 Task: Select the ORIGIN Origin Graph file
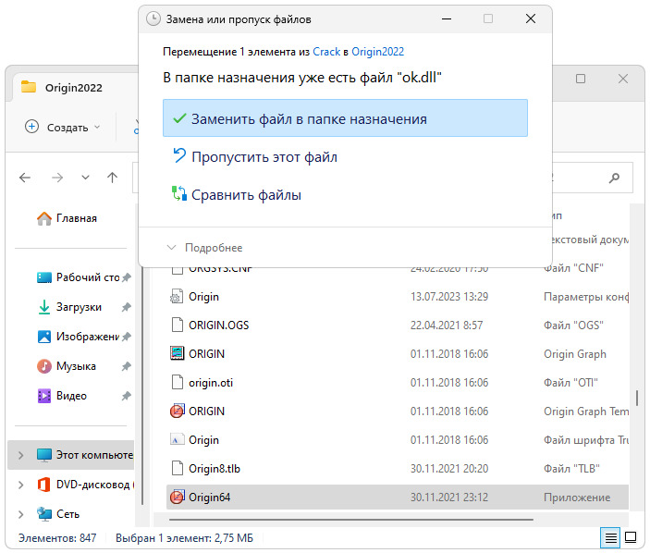click(x=398, y=354)
